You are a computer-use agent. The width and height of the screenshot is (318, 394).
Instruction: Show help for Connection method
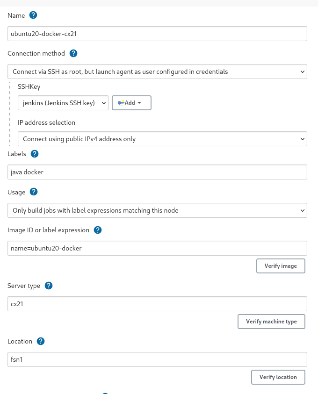point(73,53)
